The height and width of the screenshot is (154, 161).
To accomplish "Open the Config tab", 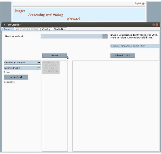I will point(46,29).
